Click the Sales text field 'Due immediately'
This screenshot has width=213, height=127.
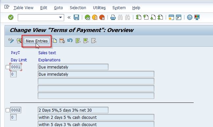click(x=73, y=67)
